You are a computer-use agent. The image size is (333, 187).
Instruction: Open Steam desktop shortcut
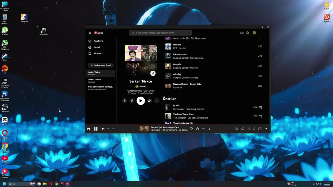(x=5, y=57)
